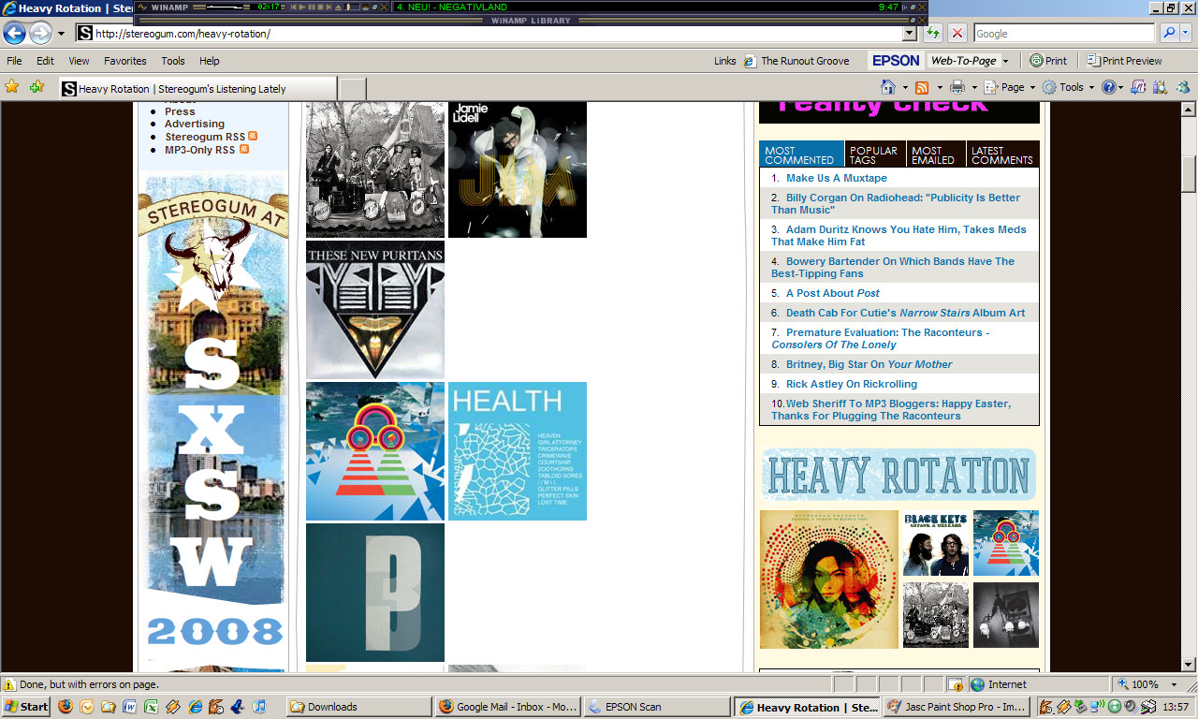Screen dimensions: 1198x719
Task: Click the Print Preview button
Action: coord(1124,61)
